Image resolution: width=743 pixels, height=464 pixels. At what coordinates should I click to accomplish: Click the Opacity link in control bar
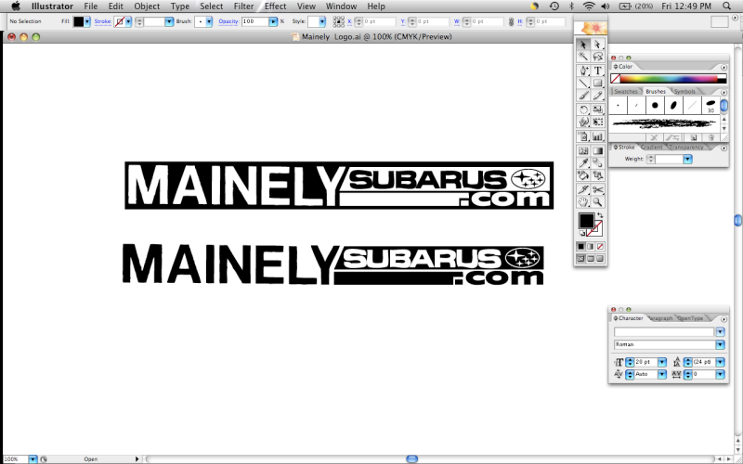click(x=228, y=21)
